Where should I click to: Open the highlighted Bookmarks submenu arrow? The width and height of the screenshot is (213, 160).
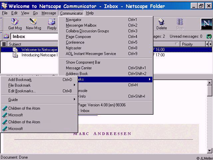149,79
